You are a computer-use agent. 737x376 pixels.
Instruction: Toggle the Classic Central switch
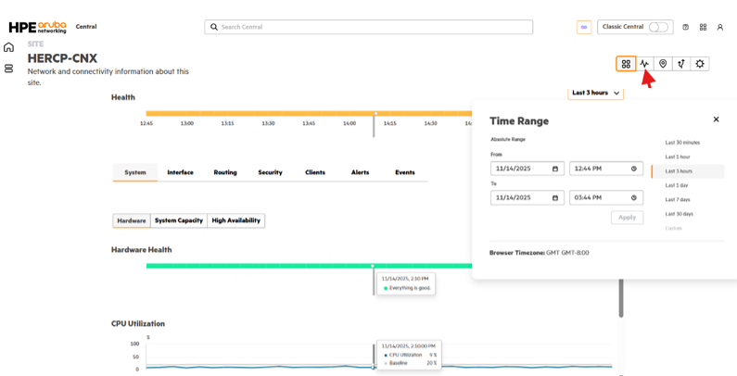pos(658,27)
